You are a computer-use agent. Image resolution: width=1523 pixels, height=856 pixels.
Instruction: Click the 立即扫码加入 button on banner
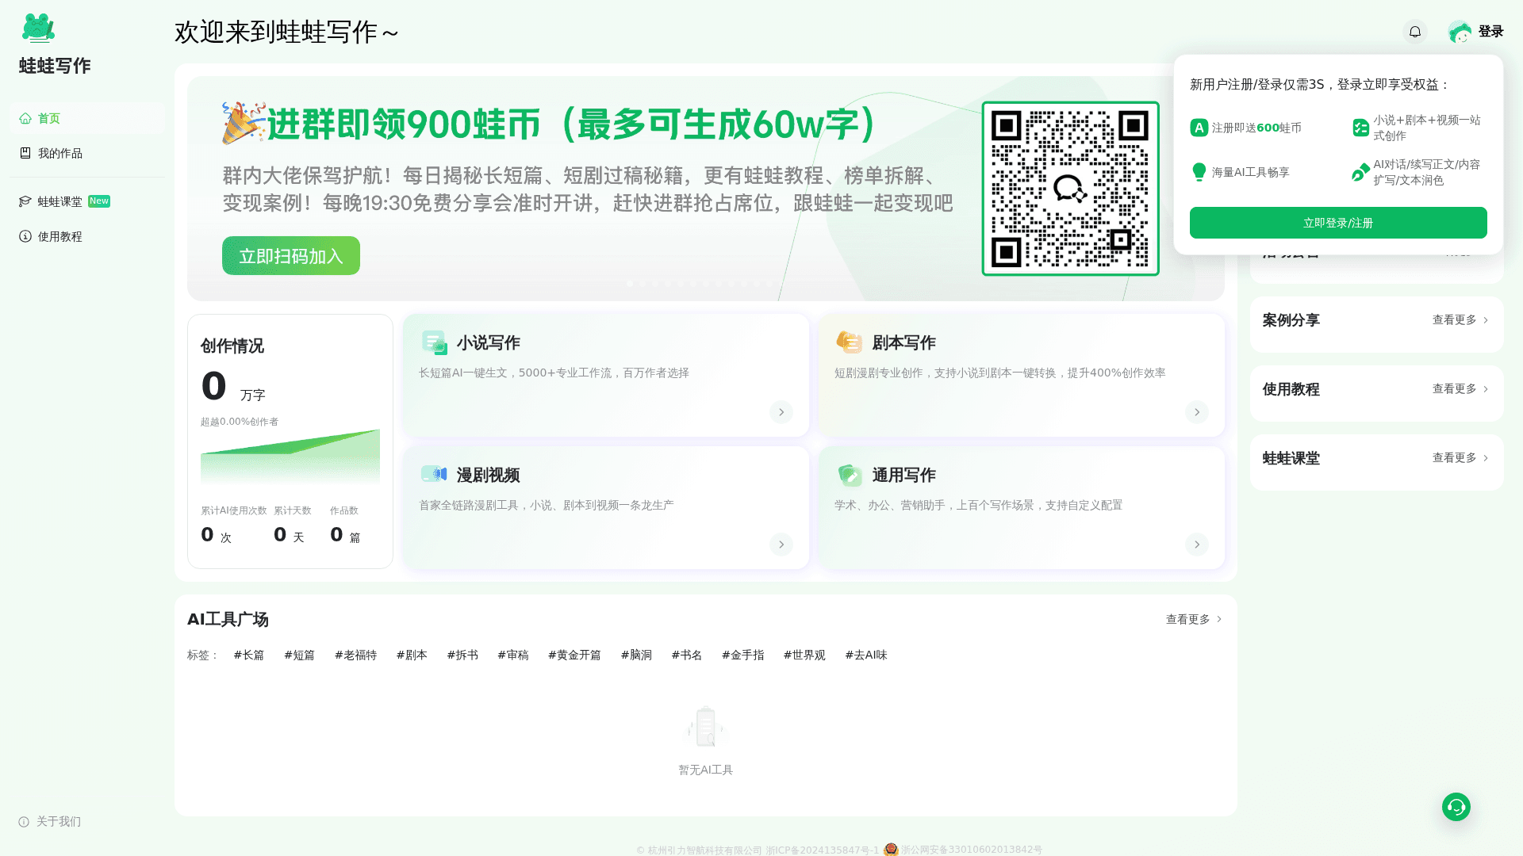coord(290,255)
